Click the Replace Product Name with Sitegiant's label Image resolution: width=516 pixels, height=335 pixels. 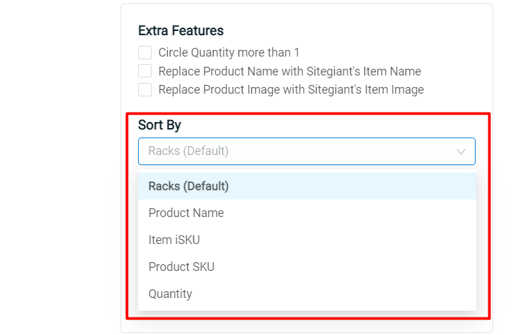pyautogui.click(x=290, y=71)
